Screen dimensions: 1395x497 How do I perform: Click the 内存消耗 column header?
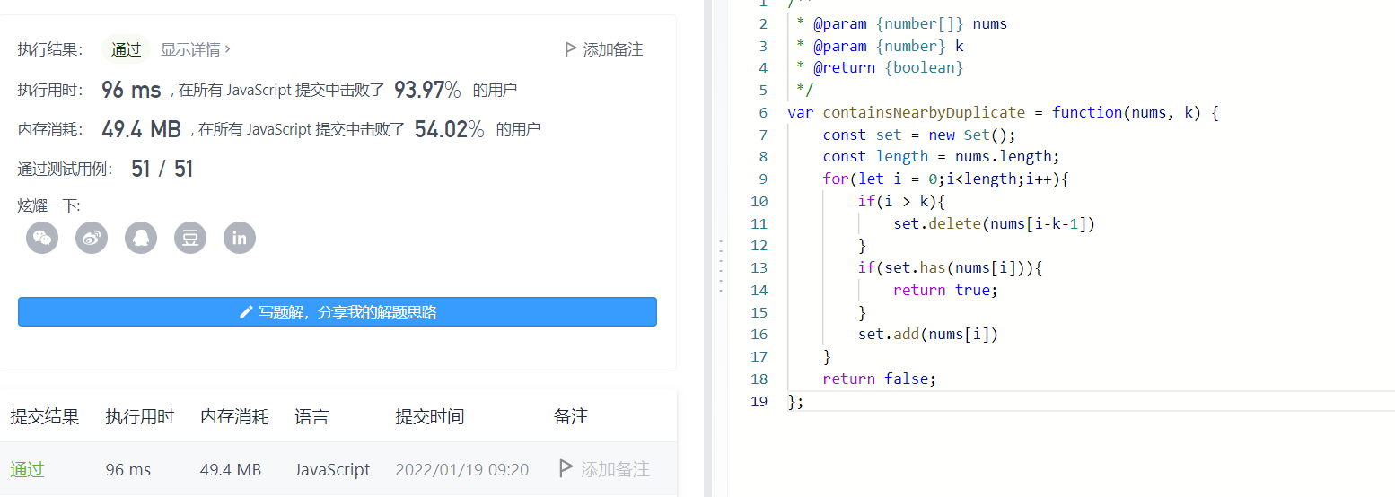234,416
